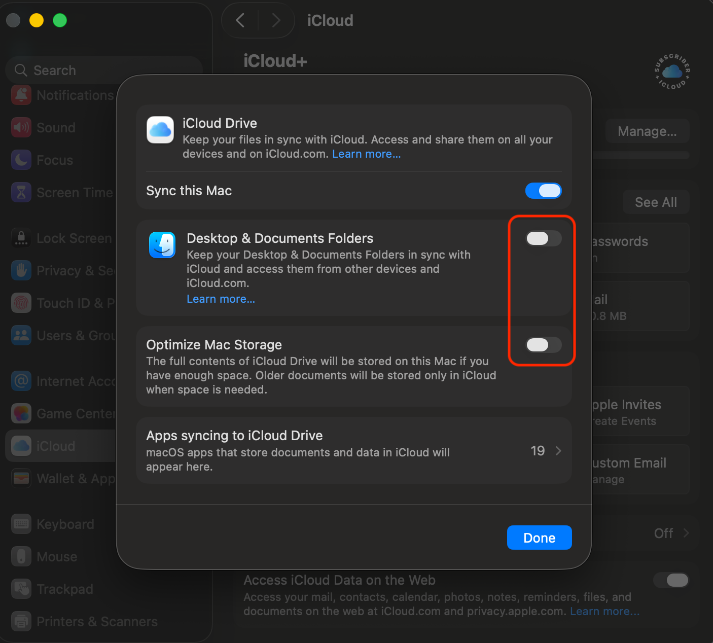Click the Done button

[540, 538]
